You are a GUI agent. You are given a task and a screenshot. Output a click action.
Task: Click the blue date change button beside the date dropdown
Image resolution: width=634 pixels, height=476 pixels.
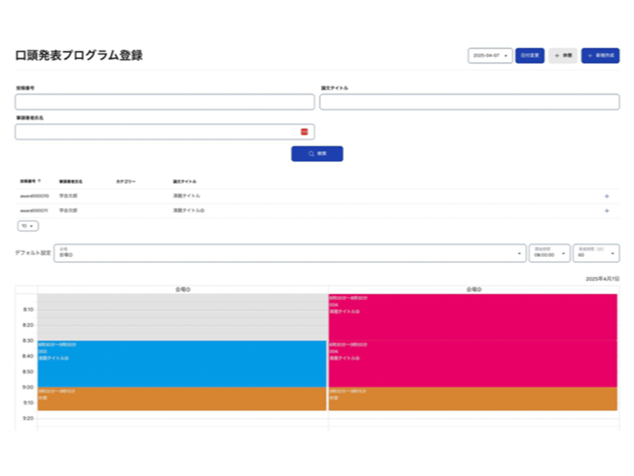[x=529, y=56]
